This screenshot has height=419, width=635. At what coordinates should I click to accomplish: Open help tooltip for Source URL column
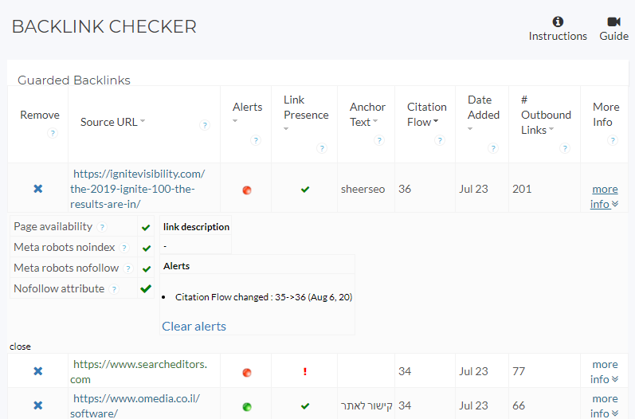[x=205, y=125]
